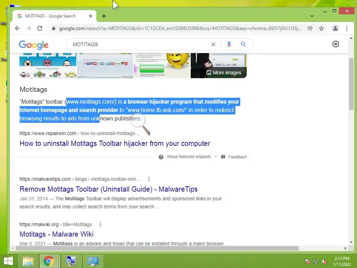Image resolution: width=357 pixels, height=268 pixels.
Task: Click the scrollbar up arrow
Action: point(351,38)
